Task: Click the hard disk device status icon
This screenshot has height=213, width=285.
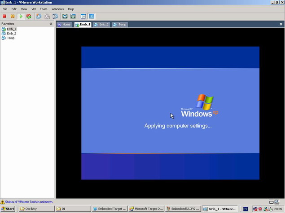Action: [x=271, y=202]
